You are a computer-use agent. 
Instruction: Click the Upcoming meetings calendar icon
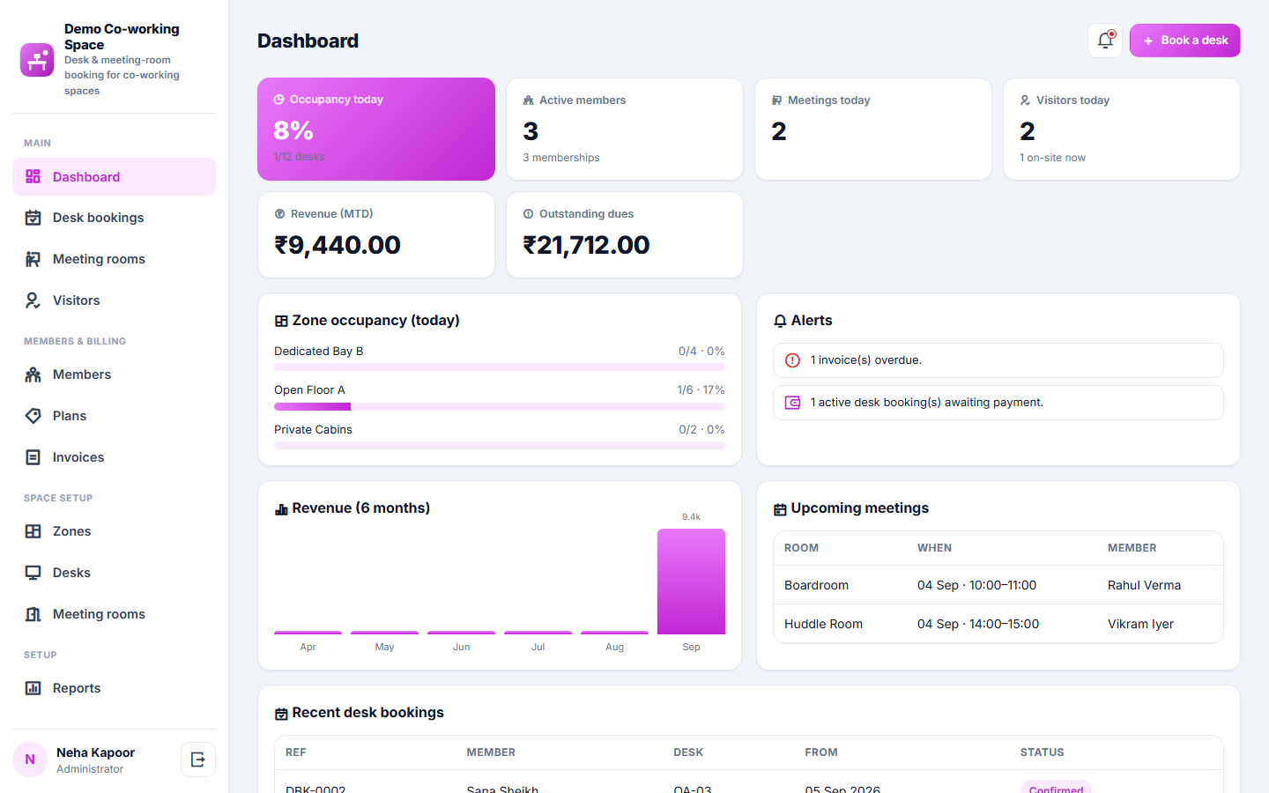click(780, 509)
